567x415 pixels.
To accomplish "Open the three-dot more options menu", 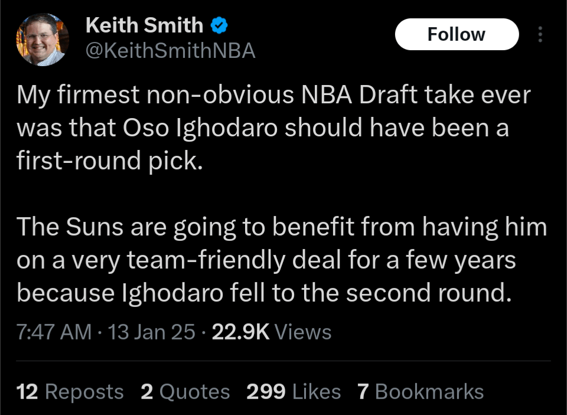I will tap(540, 34).
